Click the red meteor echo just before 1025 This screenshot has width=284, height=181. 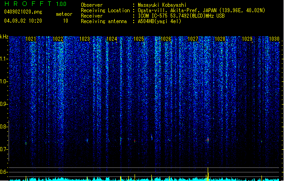(x=135, y=141)
